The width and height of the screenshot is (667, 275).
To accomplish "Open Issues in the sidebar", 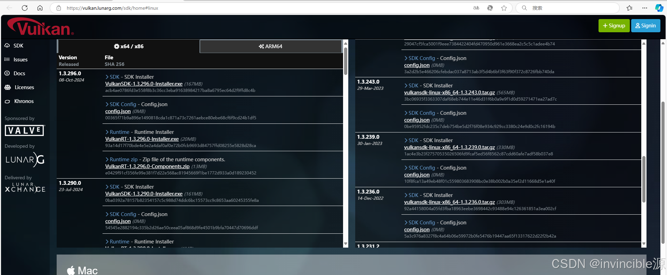I will [16, 59].
